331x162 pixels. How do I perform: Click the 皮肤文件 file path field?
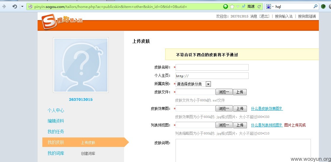click(x=195, y=92)
